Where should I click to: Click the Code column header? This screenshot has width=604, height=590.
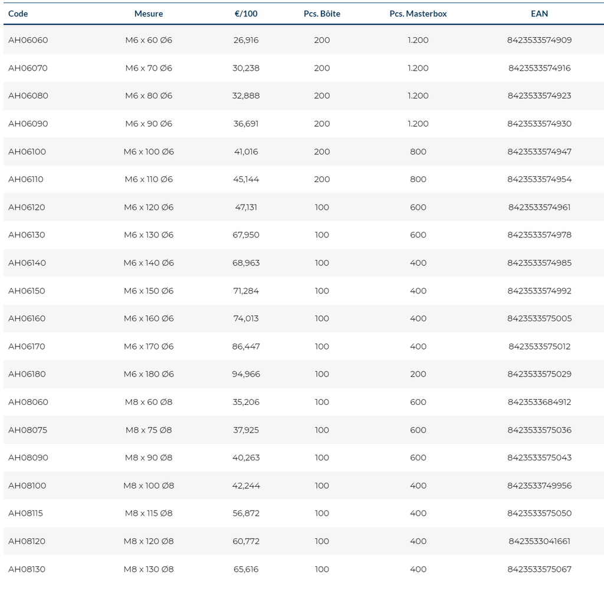(x=18, y=14)
